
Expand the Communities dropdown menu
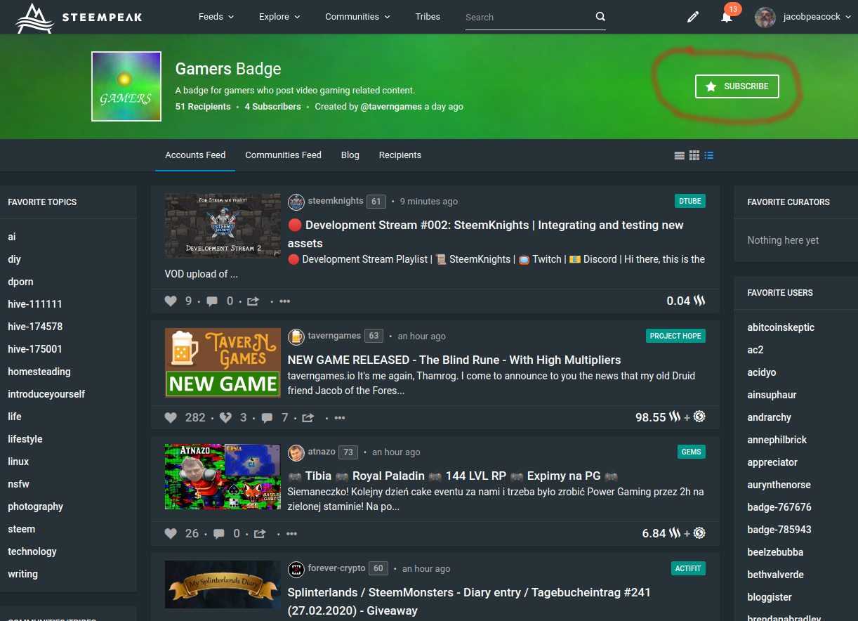358,17
